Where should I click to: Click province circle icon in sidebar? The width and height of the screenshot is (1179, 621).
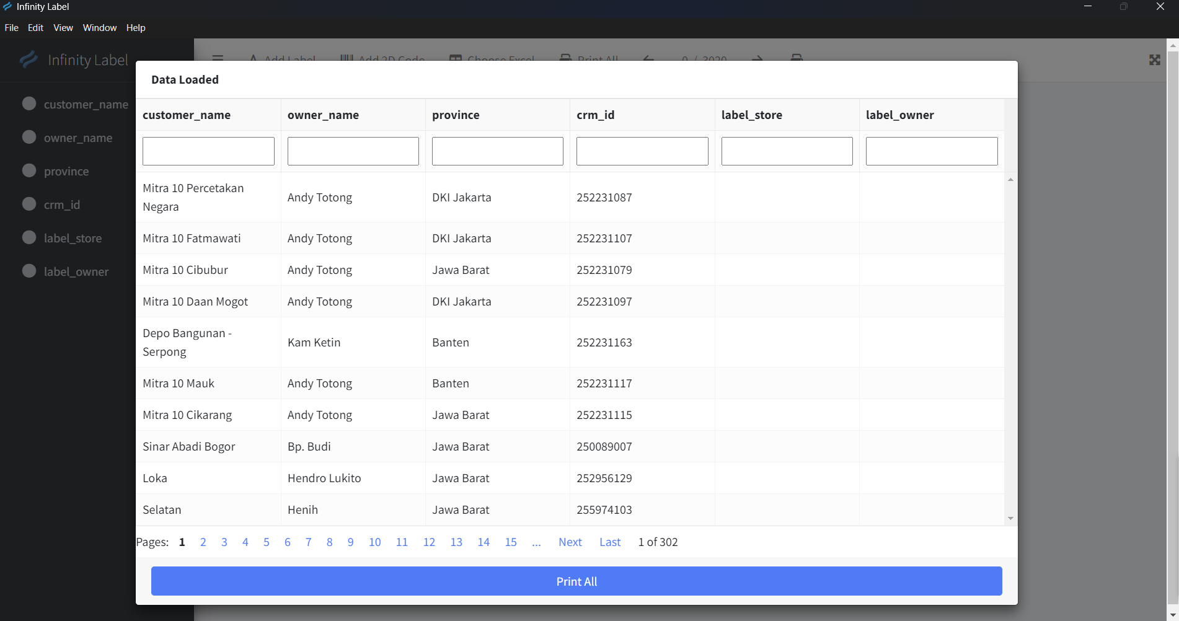coord(29,170)
